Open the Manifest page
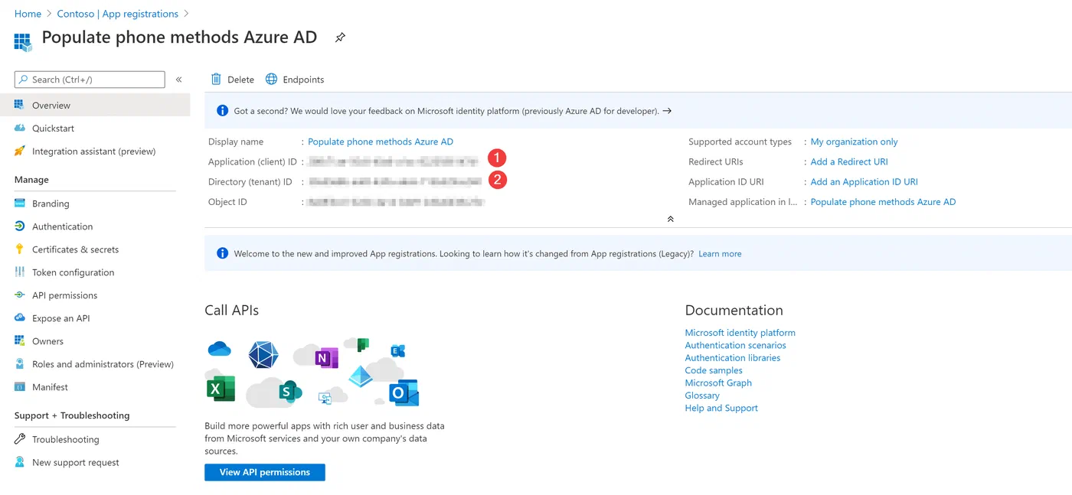The height and width of the screenshot is (495, 1072). pyautogui.click(x=95, y=387)
